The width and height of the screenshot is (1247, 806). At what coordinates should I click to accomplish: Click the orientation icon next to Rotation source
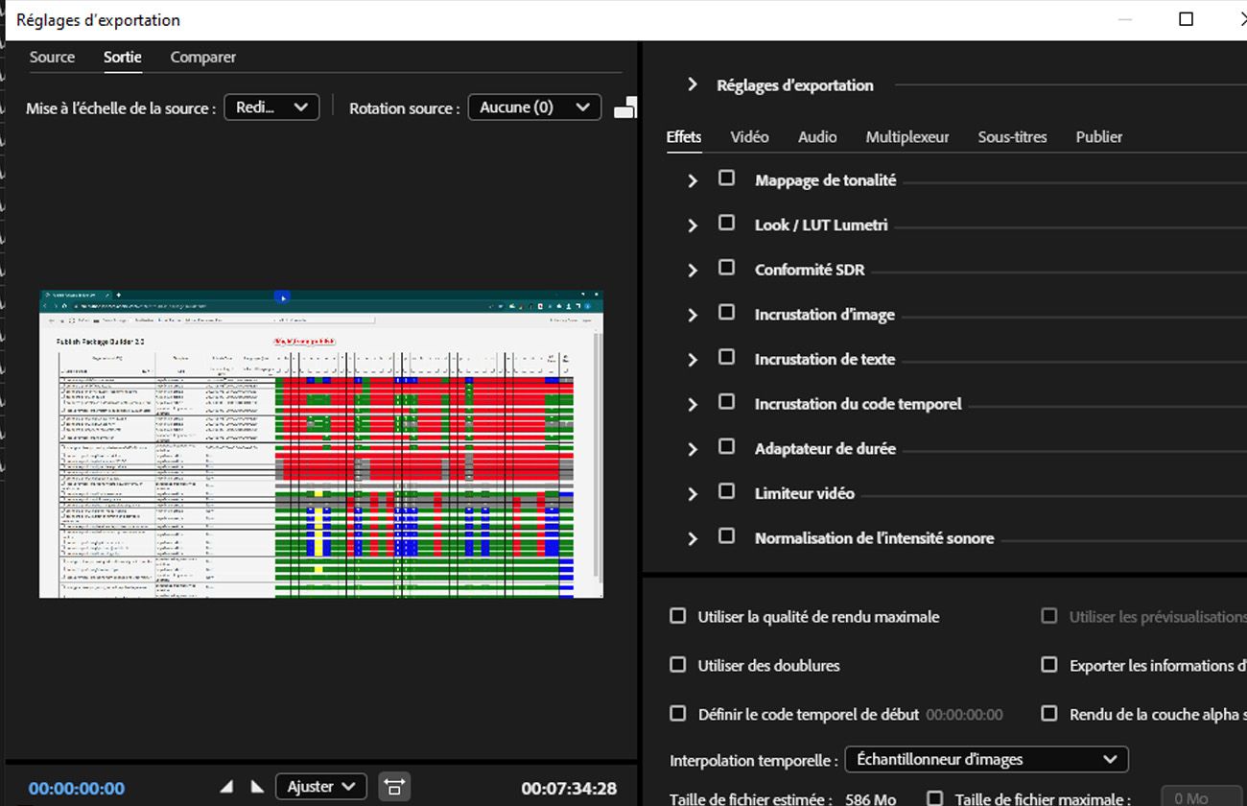625,107
